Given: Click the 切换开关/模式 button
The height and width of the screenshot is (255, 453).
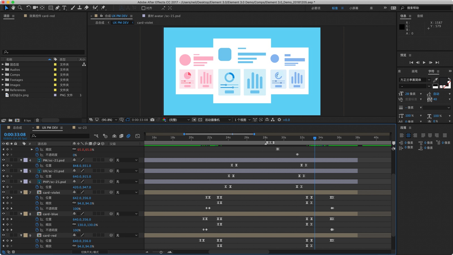Looking at the screenshot, I should tap(90, 252).
